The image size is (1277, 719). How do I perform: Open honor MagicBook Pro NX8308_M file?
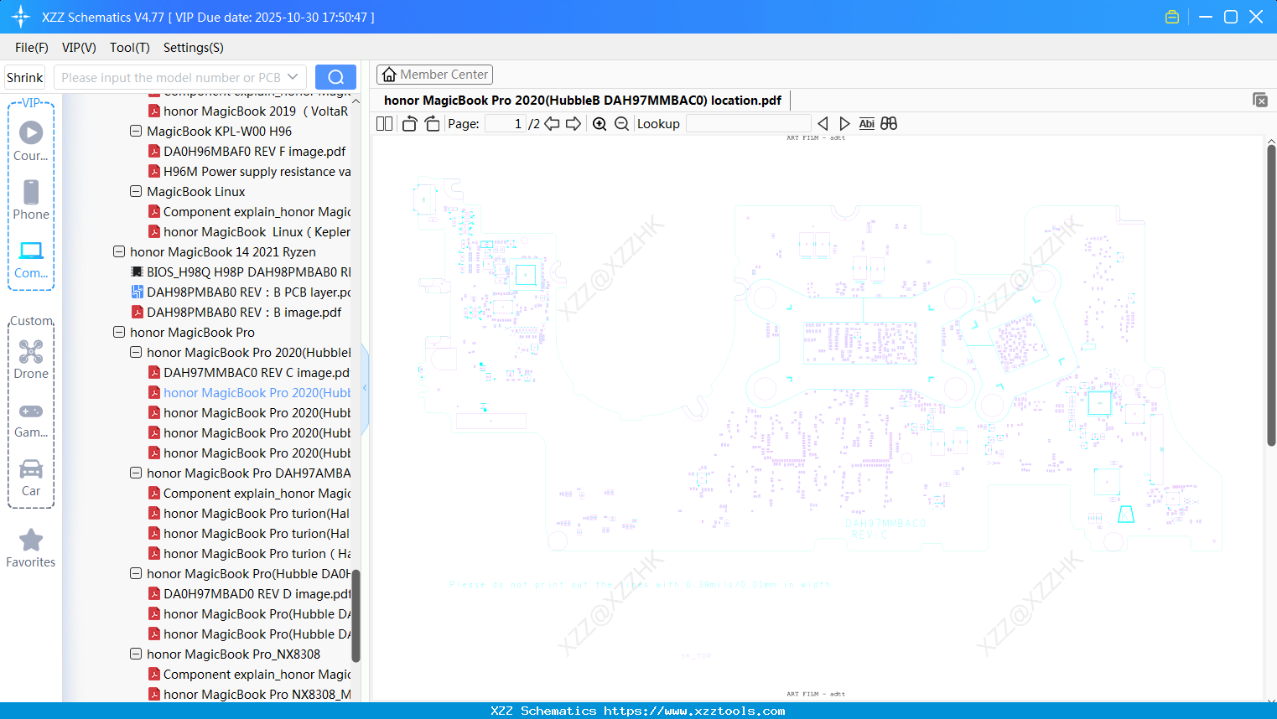[250, 694]
